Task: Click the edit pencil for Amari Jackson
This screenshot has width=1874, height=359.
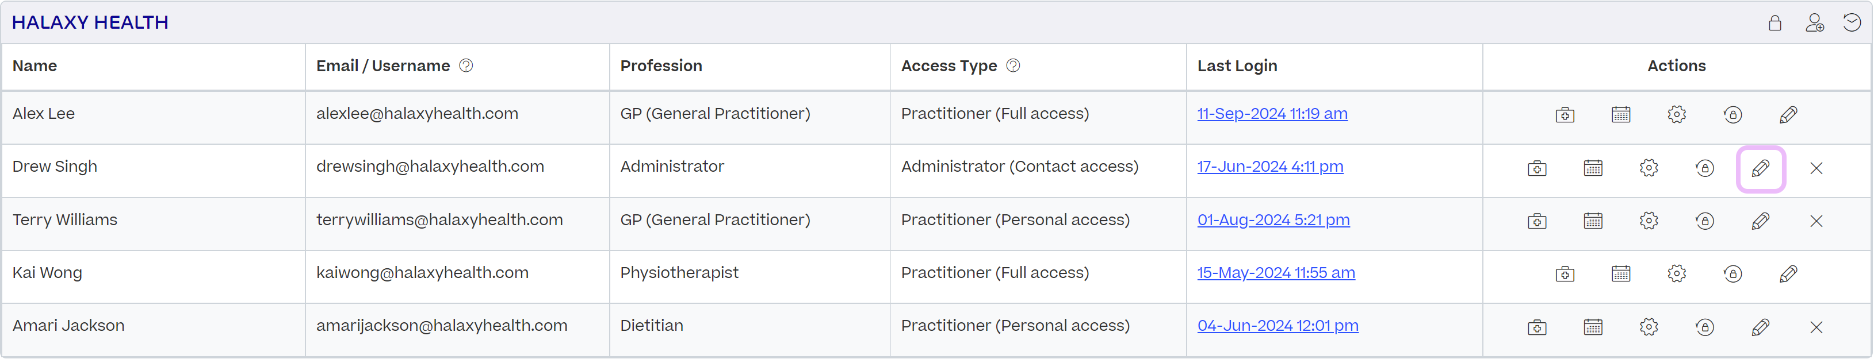Action: (x=1761, y=326)
